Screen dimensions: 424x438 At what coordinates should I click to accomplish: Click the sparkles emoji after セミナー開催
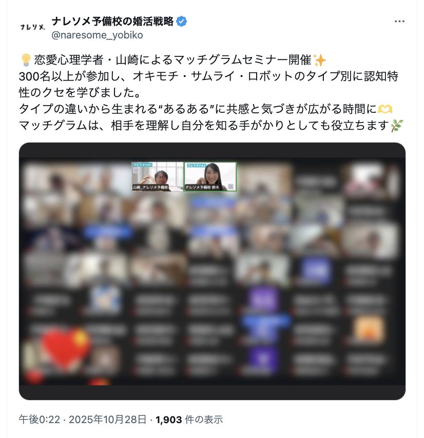(319, 60)
